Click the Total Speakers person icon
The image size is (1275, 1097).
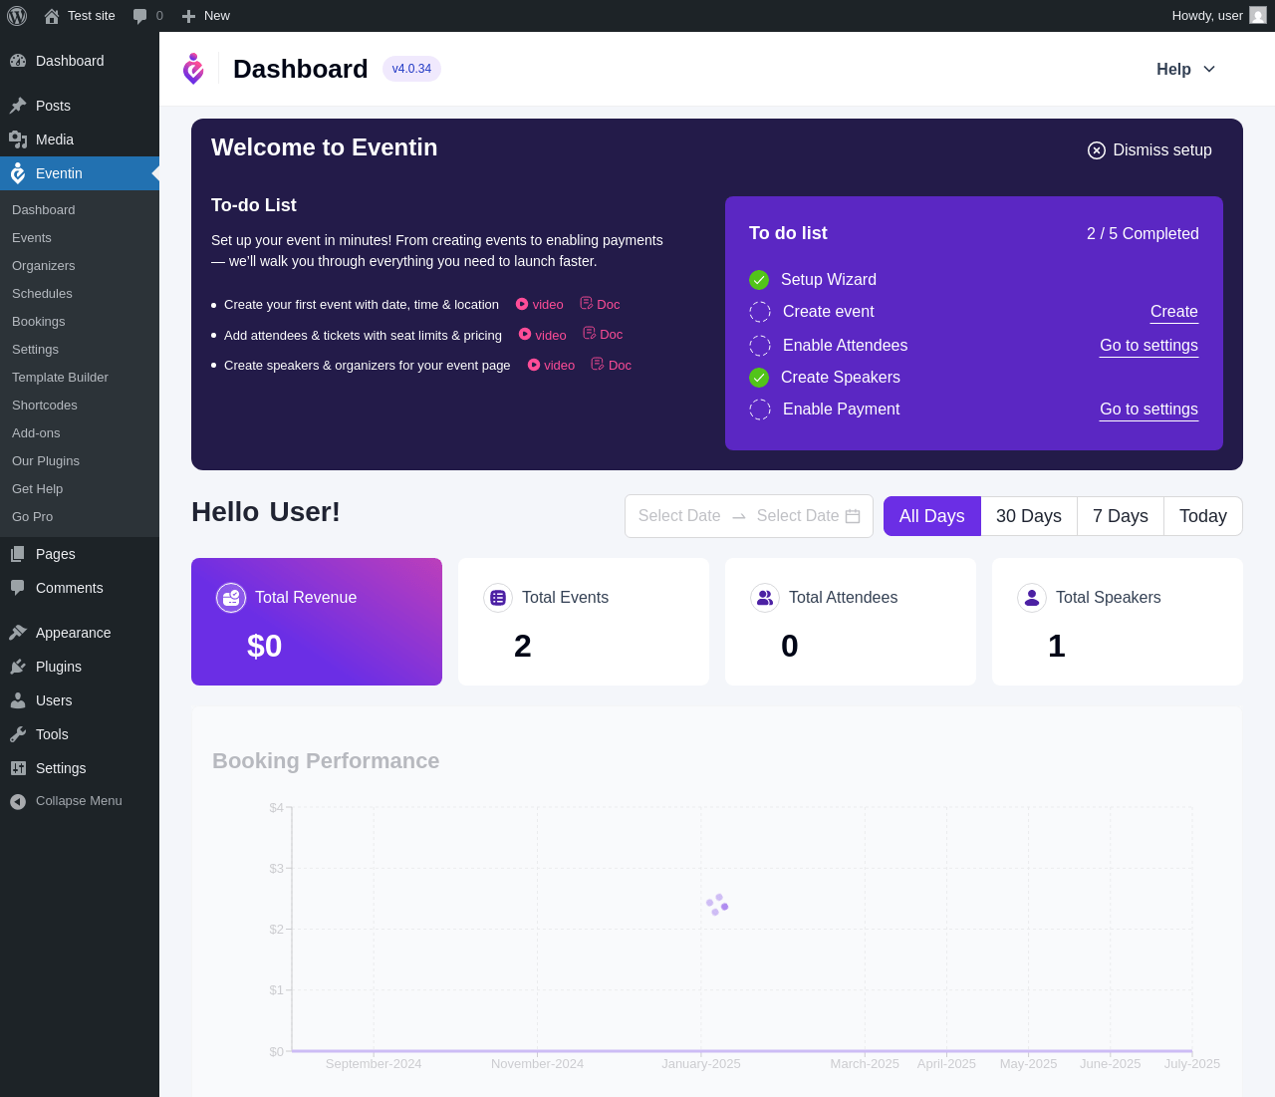pos(1032,598)
